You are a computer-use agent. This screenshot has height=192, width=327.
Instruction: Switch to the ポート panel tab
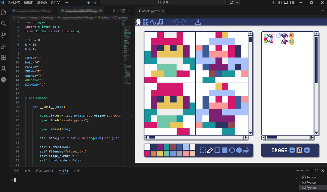pyautogui.click(x=77, y=171)
